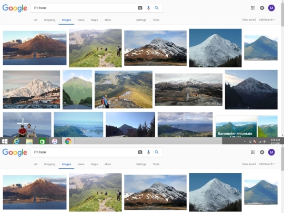The height and width of the screenshot is (213, 284).
Task: Open the volume speaker tray icon
Action: coord(265,141)
